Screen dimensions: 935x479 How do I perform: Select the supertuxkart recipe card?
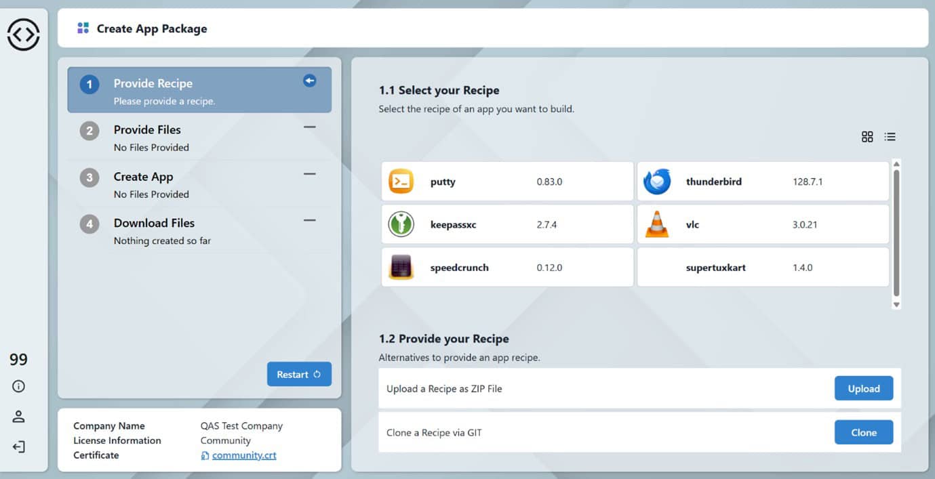[x=763, y=267]
